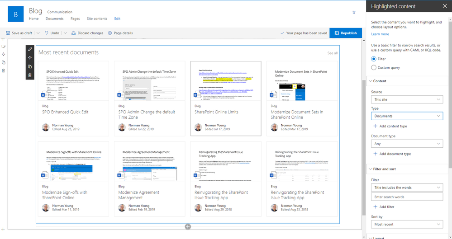The width and height of the screenshot is (452, 239).
Task: Open the Sort by dropdown showing Most recent
Action: click(x=407, y=224)
